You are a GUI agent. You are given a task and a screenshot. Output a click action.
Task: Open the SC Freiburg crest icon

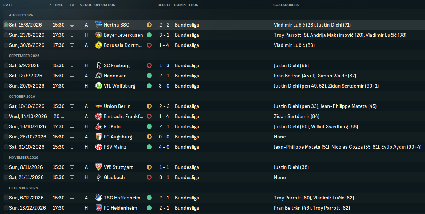click(x=99, y=65)
